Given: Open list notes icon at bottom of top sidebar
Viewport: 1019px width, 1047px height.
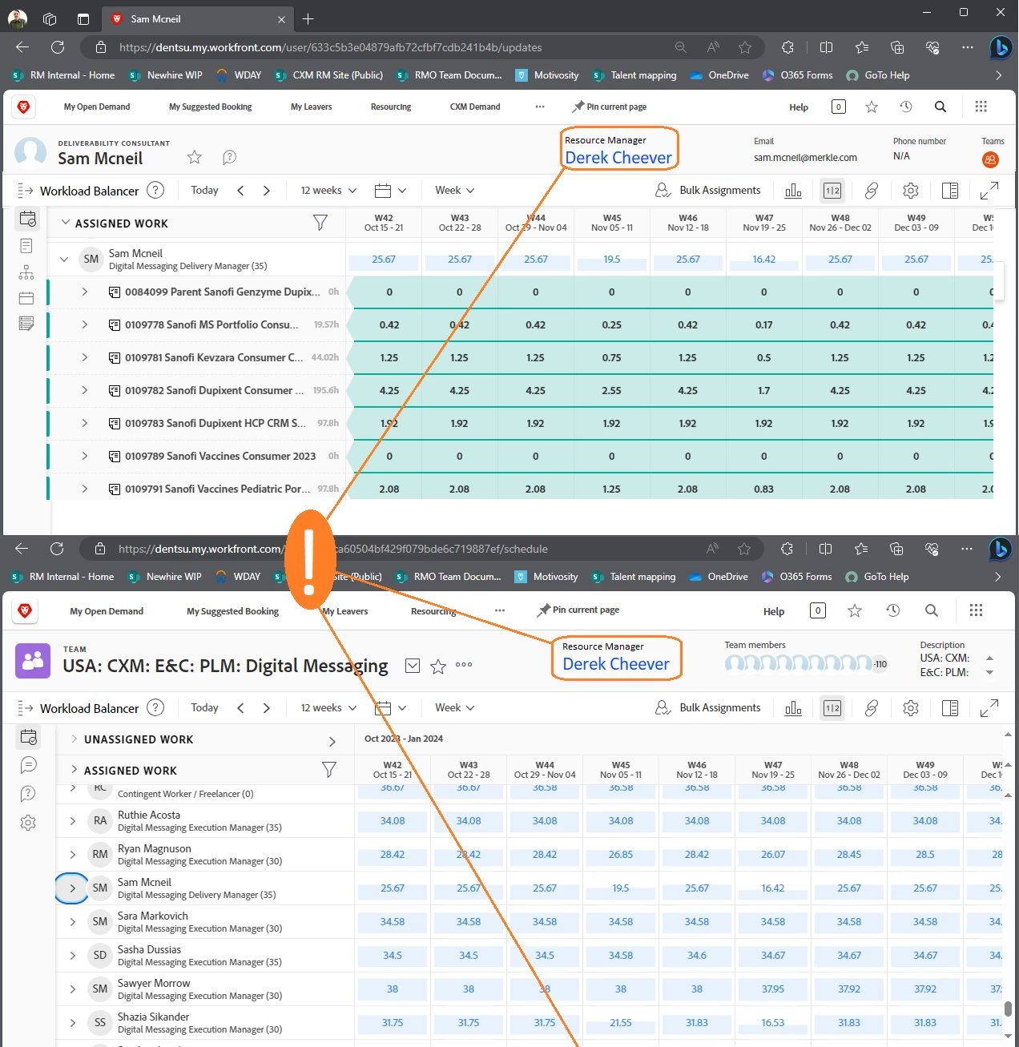Looking at the screenshot, I should point(26,324).
